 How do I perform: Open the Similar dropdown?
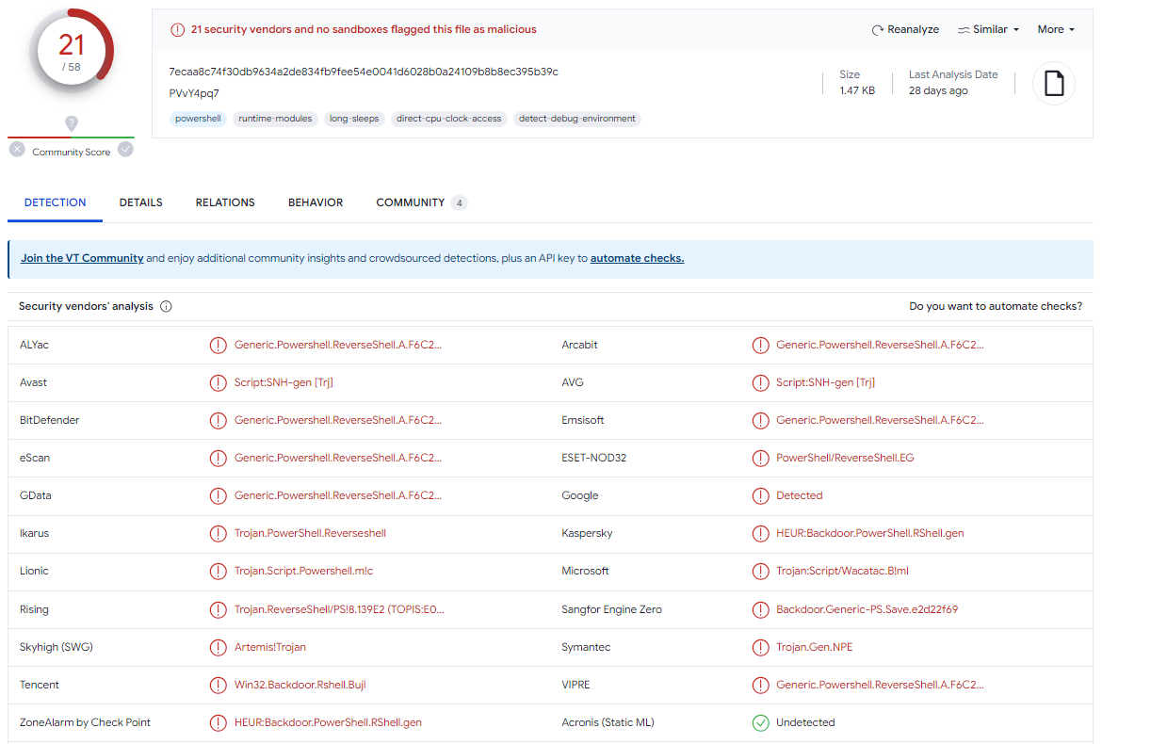pos(987,29)
